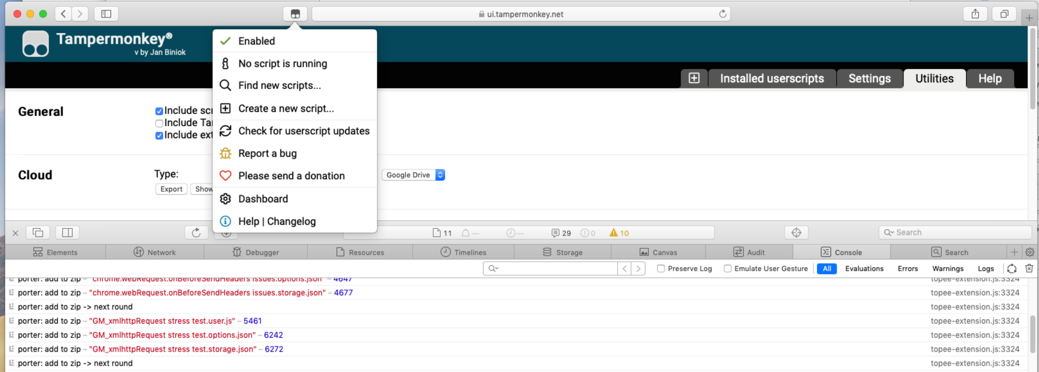This screenshot has height=372, width=1039.
Task: Open the Timelines tab
Action: tap(463, 252)
